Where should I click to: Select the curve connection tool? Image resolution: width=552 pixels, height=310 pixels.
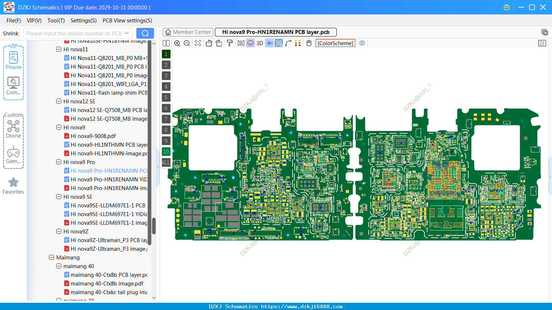[x=289, y=43]
